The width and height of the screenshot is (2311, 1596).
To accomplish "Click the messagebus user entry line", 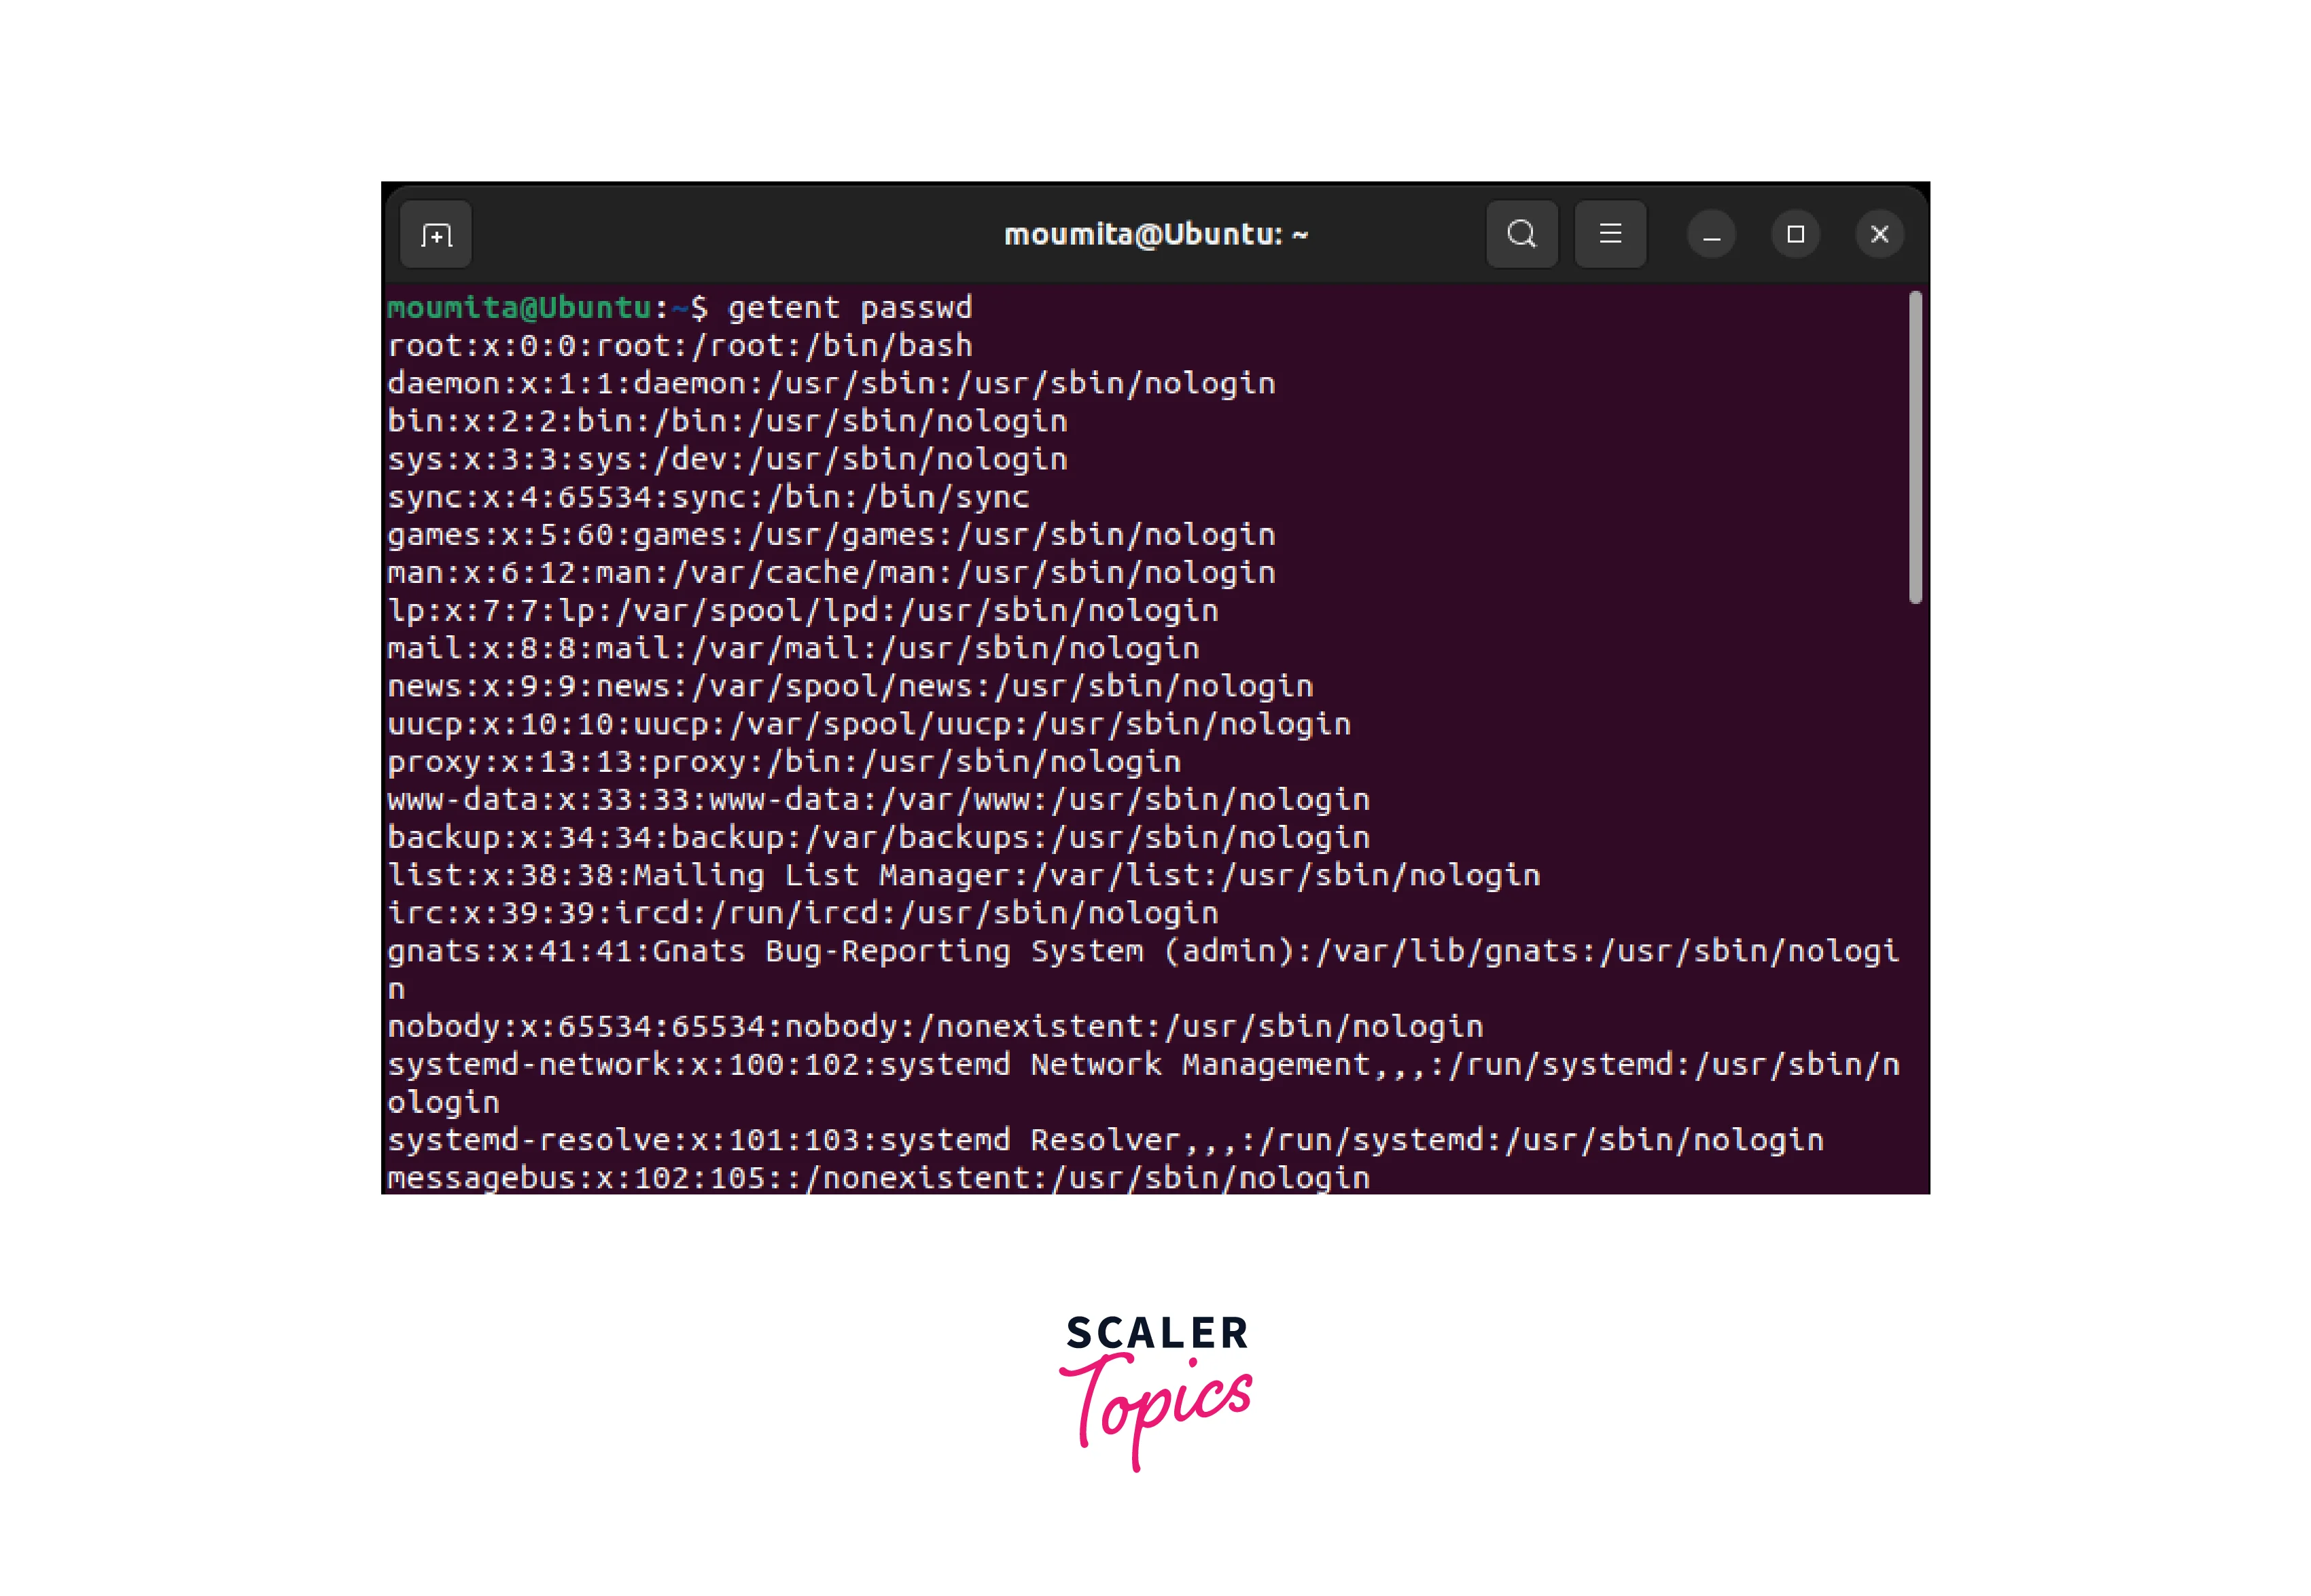I will tap(878, 1178).
